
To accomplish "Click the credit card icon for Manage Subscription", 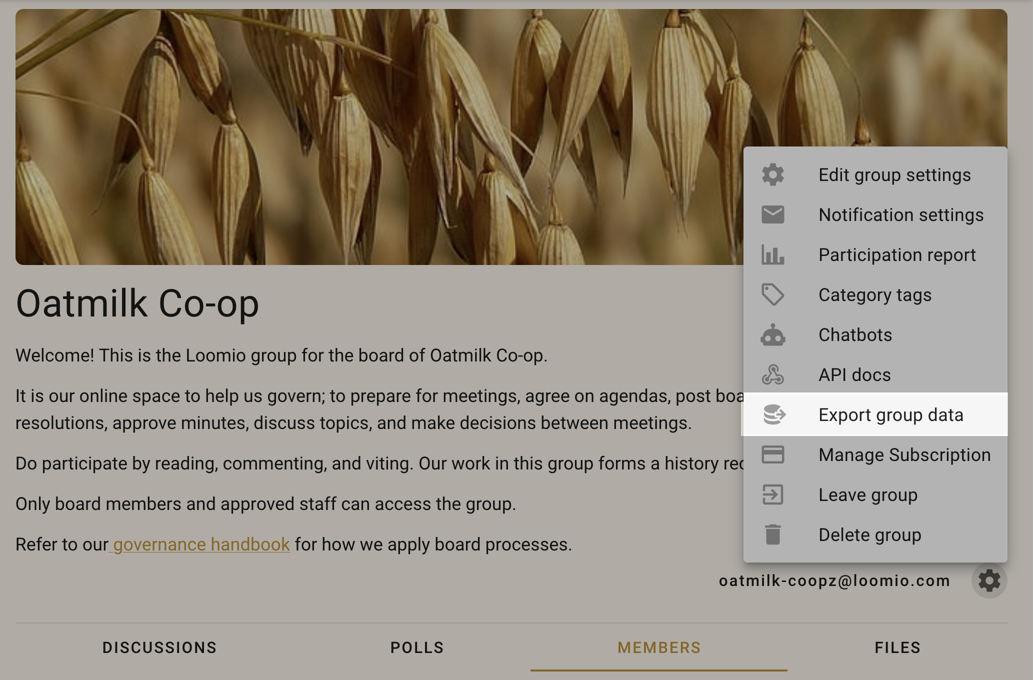I will point(772,454).
